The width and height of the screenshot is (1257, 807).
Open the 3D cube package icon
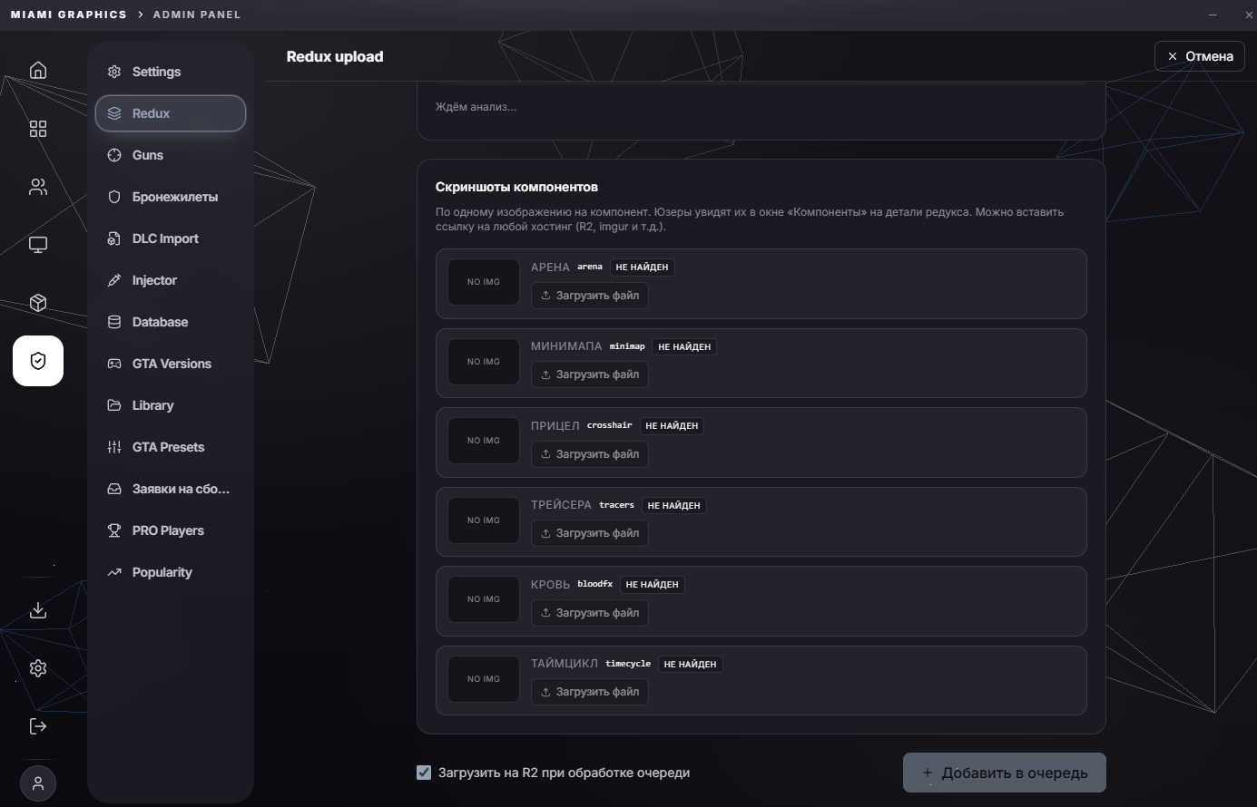[38, 303]
